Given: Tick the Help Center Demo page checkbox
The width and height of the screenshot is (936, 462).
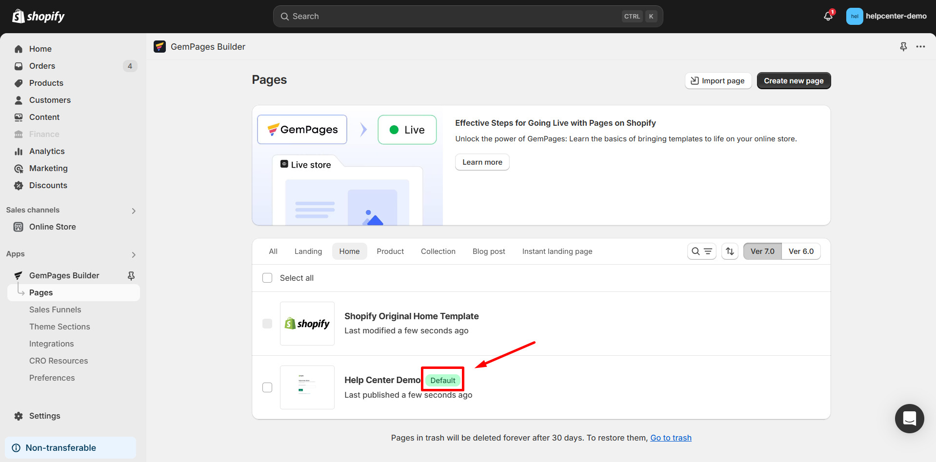Looking at the screenshot, I should coord(267,387).
